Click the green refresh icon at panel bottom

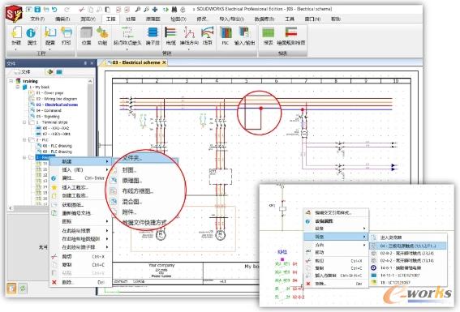23,288
